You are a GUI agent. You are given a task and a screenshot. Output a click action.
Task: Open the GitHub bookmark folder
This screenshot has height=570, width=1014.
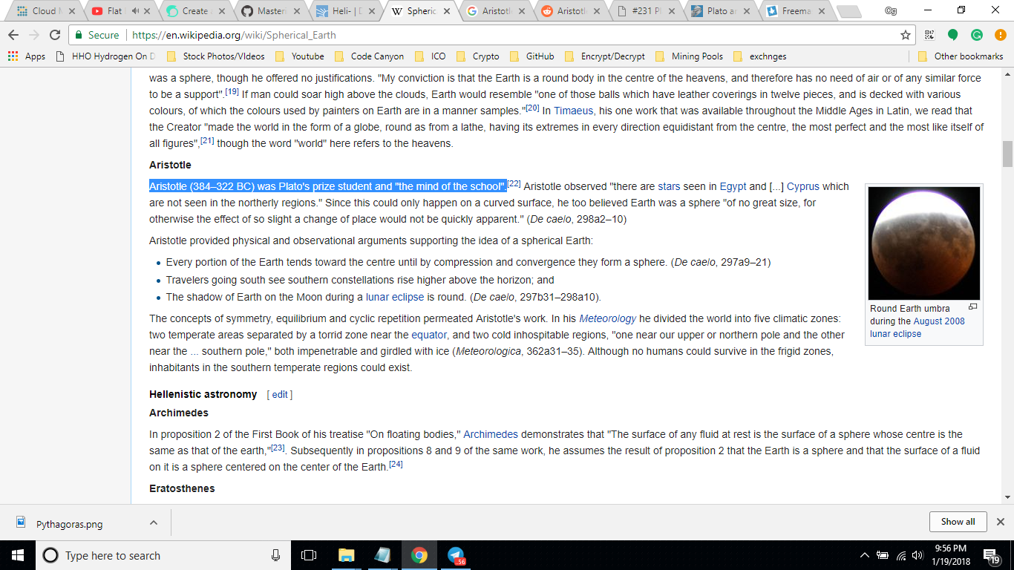(x=532, y=56)
